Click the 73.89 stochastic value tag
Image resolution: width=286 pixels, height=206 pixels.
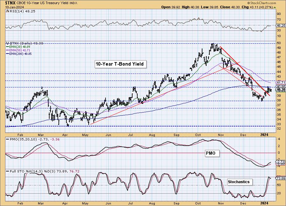point(281,178)
